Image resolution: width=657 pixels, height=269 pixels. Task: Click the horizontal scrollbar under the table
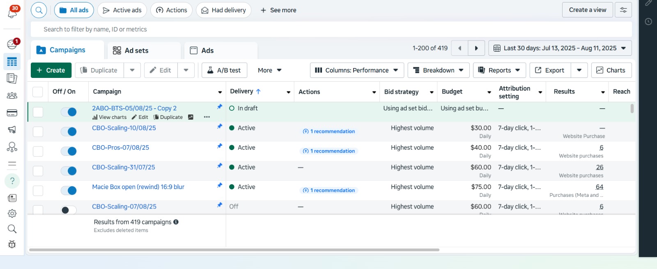tap(234, 250)
